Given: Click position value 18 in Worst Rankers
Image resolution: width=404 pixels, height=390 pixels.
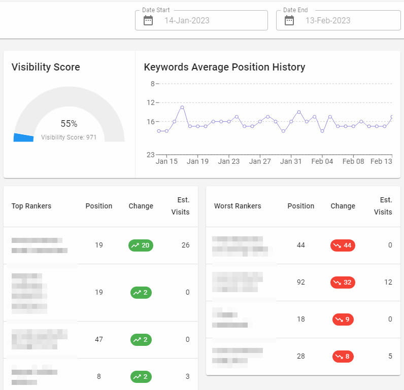Looking at the screenshot, I should click(x=300, y=319).
